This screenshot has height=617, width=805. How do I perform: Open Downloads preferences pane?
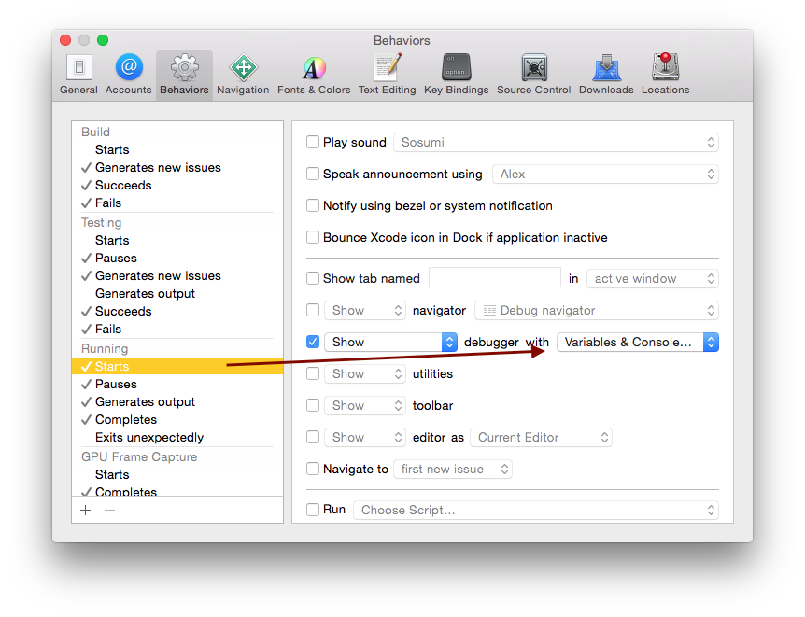(x=606, y=75)
